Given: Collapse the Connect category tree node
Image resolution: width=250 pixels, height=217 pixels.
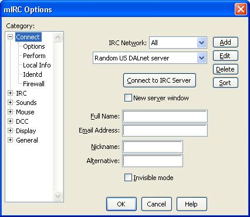Looking at the screenshot, I should coord(10,37).
